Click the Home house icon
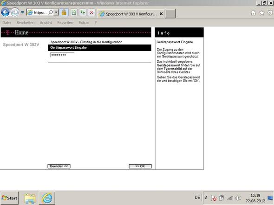The image size is (274, 205). 253,13
